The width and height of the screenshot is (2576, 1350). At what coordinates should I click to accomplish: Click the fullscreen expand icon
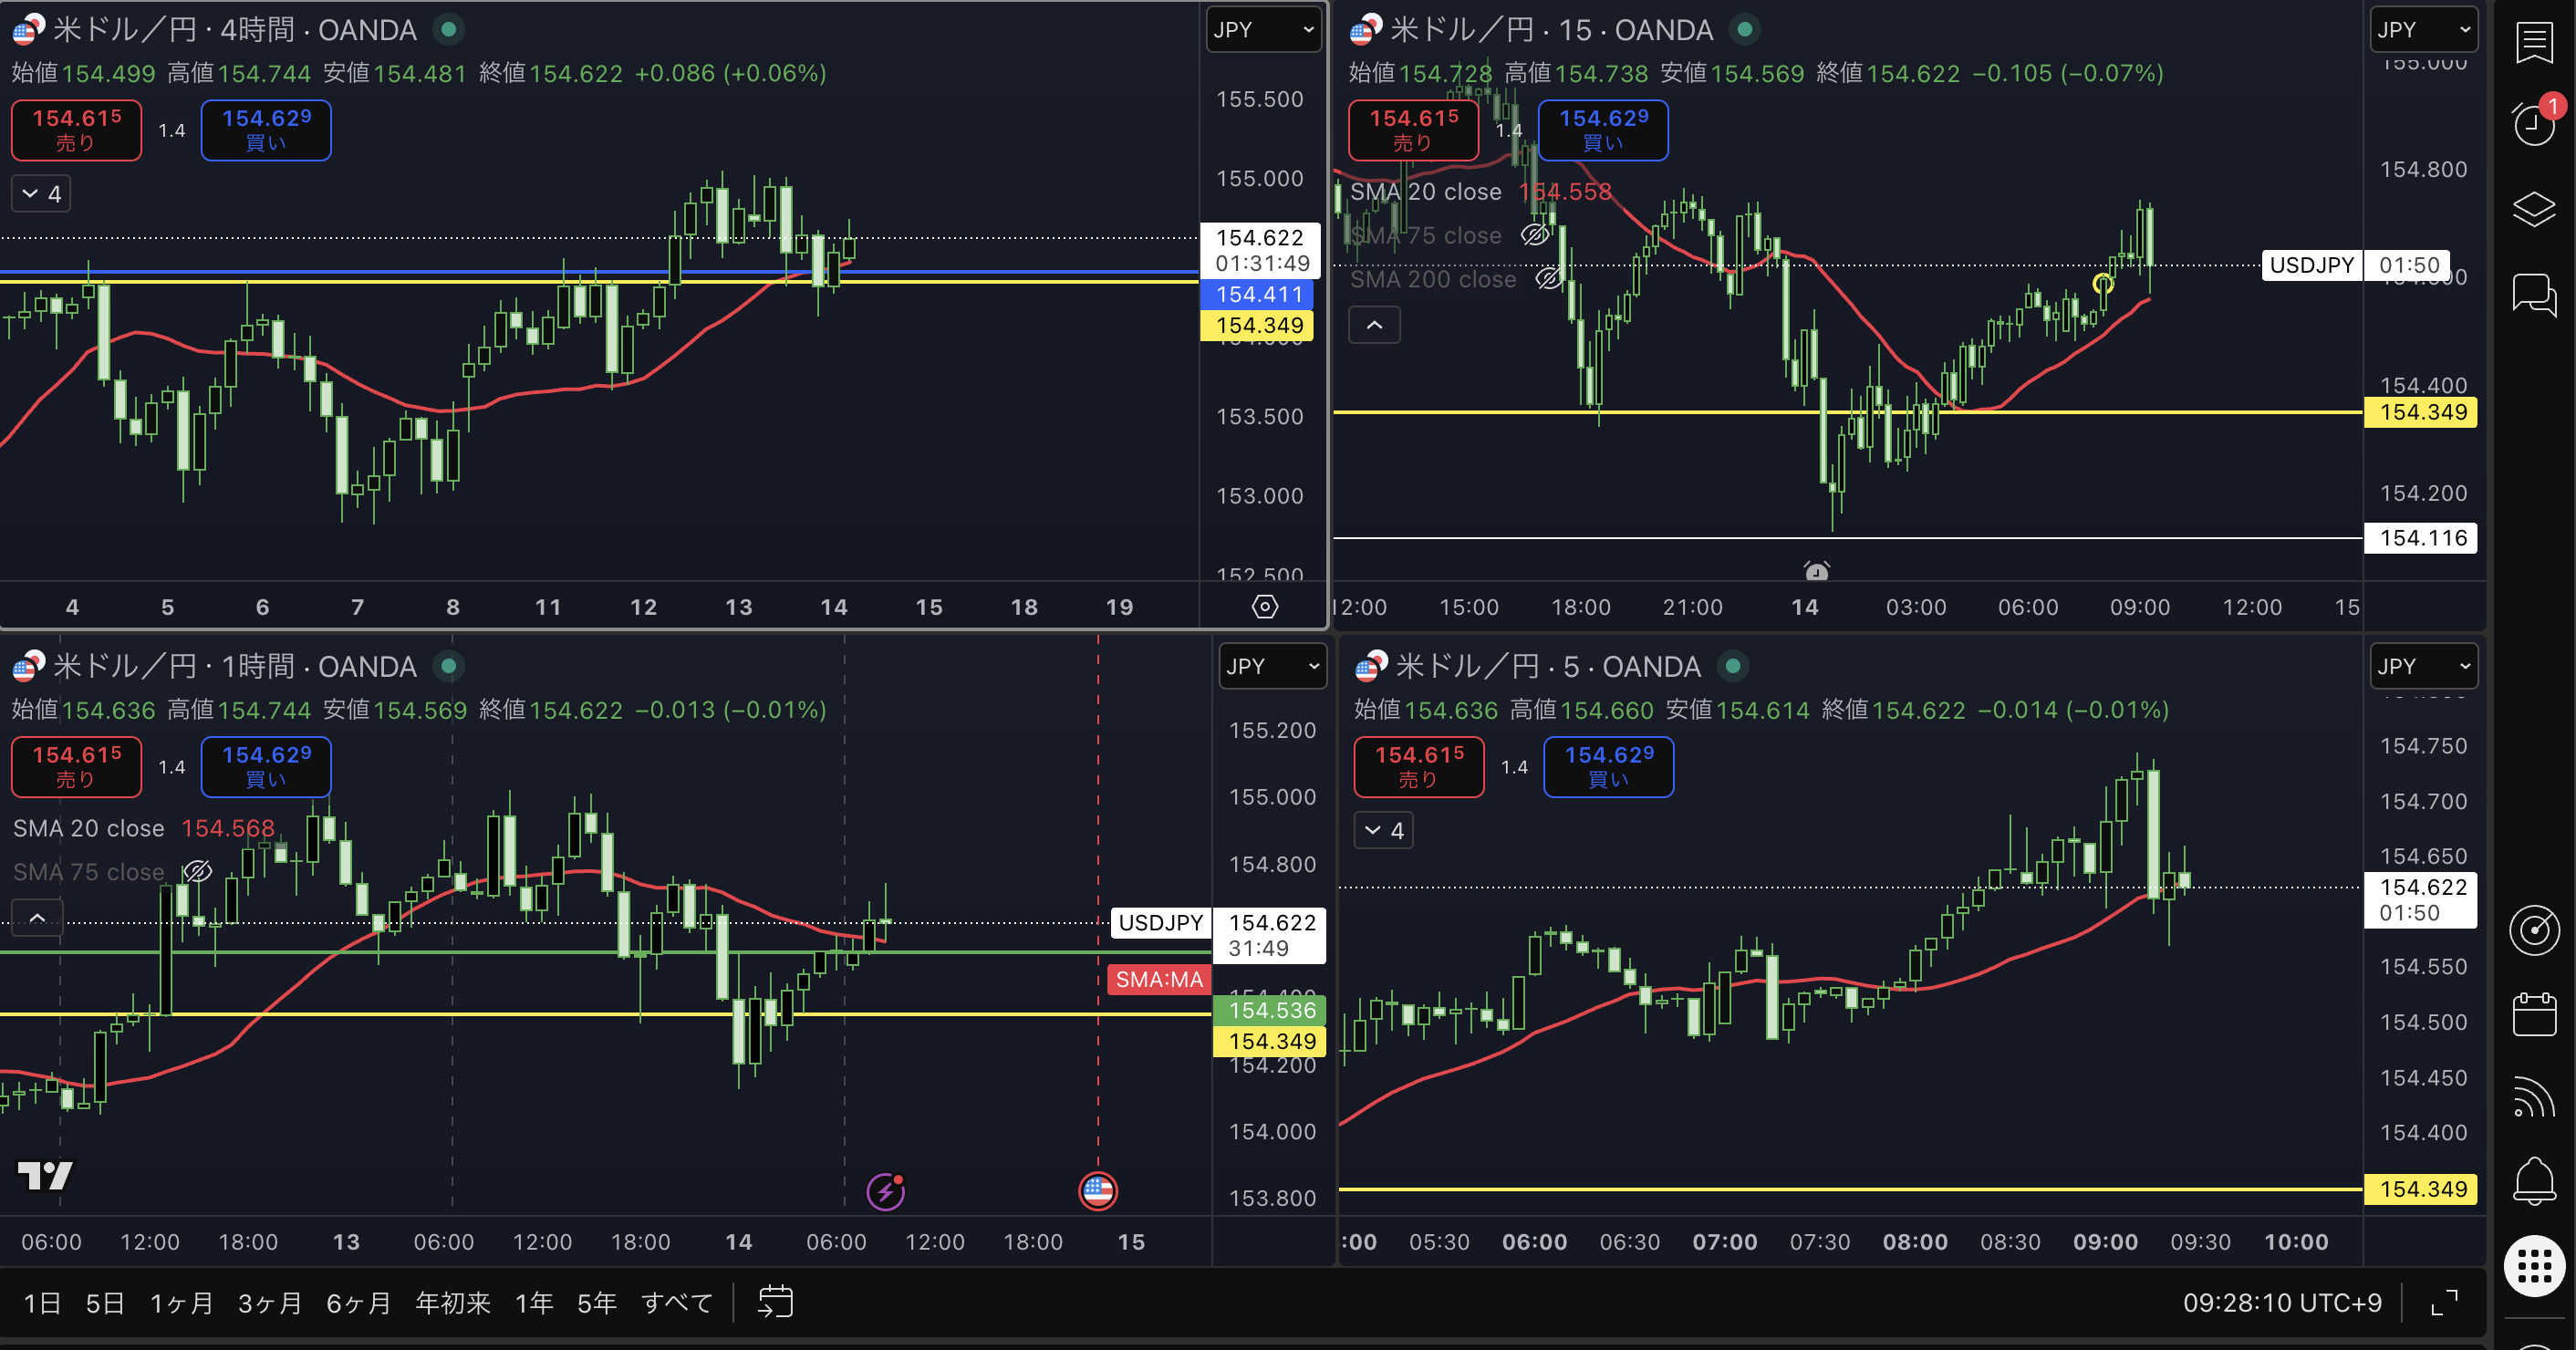click(2444, 1302)
